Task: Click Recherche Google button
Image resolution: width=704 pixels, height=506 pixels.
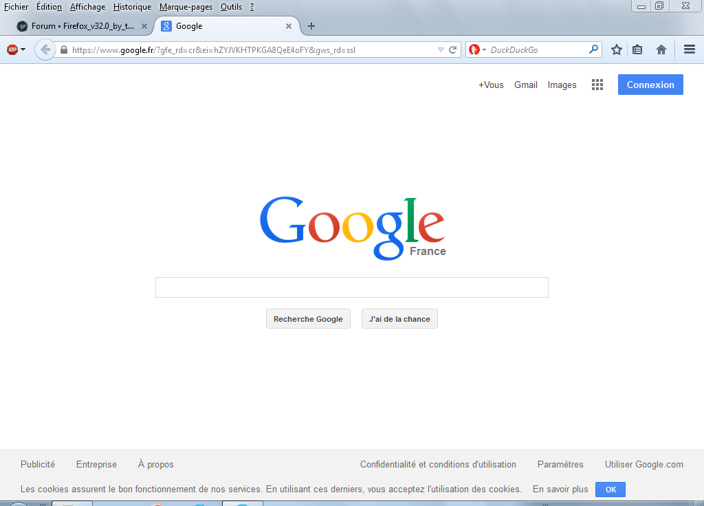Action: point(308,319)
